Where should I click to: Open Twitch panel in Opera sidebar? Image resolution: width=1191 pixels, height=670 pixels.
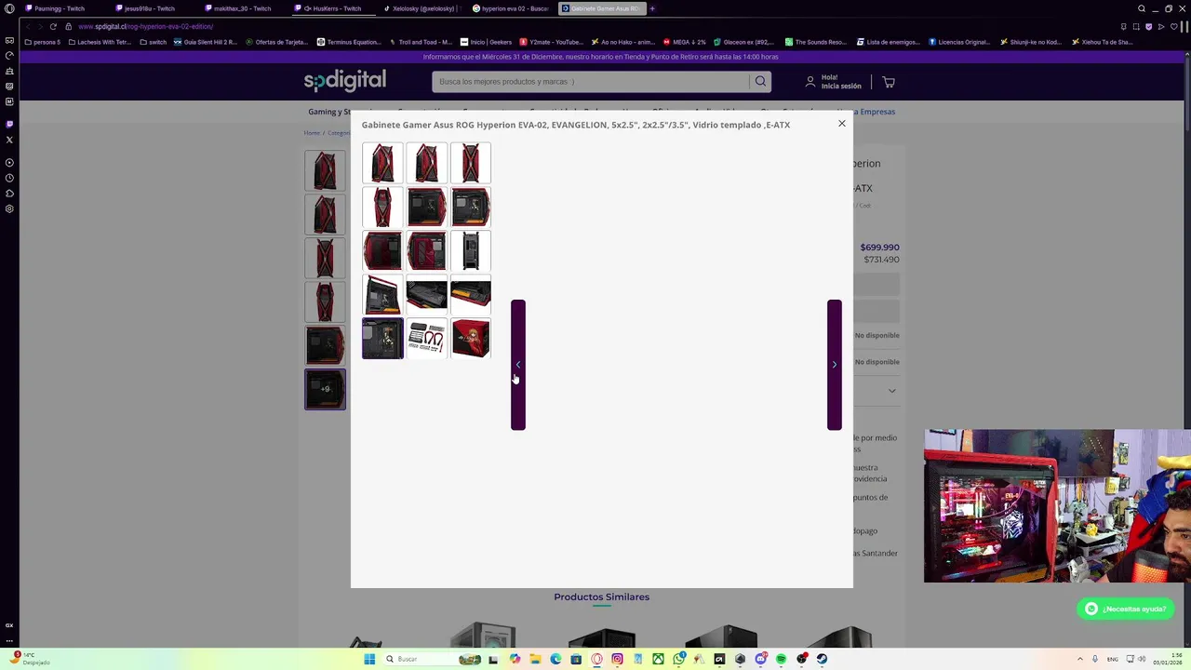pyautogui.click(x=9, y=124)
